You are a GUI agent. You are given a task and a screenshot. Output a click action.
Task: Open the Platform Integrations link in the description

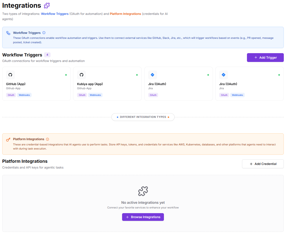tap(125, 14)
